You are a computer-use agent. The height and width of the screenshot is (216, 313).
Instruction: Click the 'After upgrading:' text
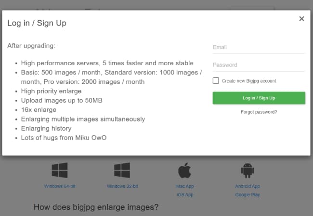pos(31,46)
